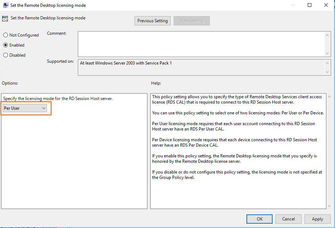Click Comment box scroll down arrow
This screenshot has width=335, height=228.
coord(327,53)
